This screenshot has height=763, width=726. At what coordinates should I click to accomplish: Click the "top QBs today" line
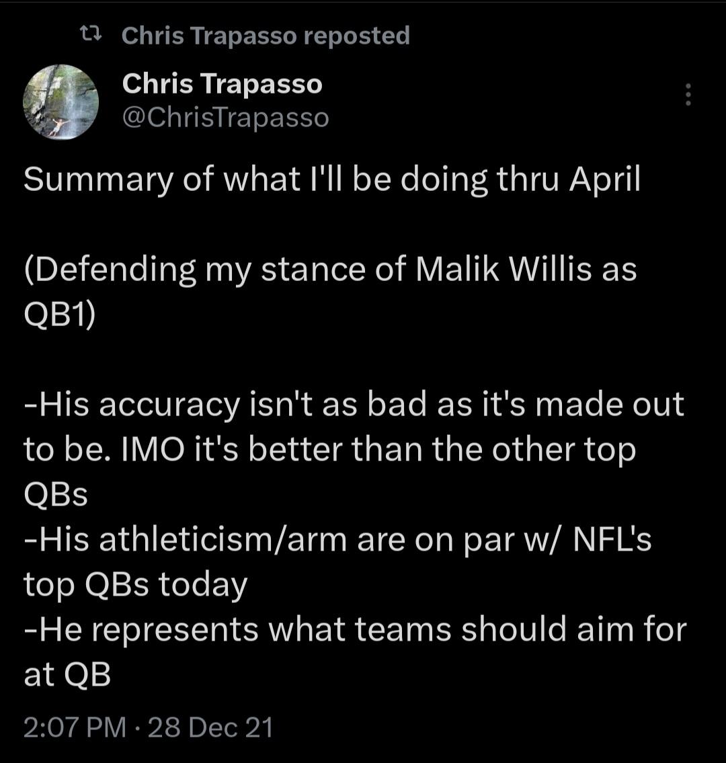click(x=136, y=585)
